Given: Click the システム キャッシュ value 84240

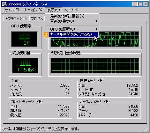Looking at the screenshot, I should pos(133,94).
